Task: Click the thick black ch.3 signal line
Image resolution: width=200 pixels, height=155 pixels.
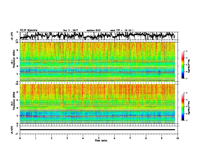Action: [x=97, y=130]
